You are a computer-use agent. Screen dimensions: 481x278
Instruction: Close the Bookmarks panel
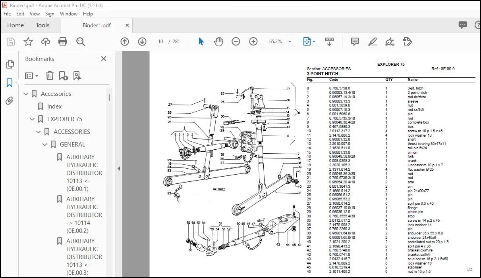click(x=104, y=59)
